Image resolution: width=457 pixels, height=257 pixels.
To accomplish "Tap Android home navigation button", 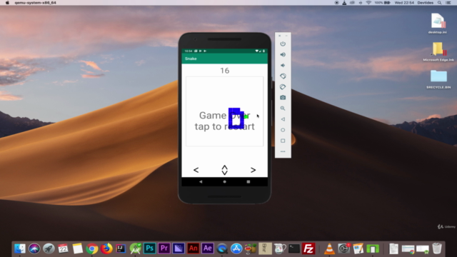I will click(224, 181).
